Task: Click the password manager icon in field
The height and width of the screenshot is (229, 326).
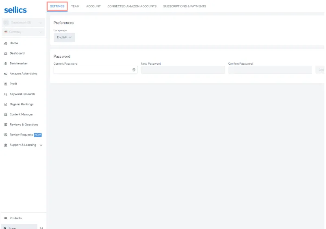Action: coord(134,70)
